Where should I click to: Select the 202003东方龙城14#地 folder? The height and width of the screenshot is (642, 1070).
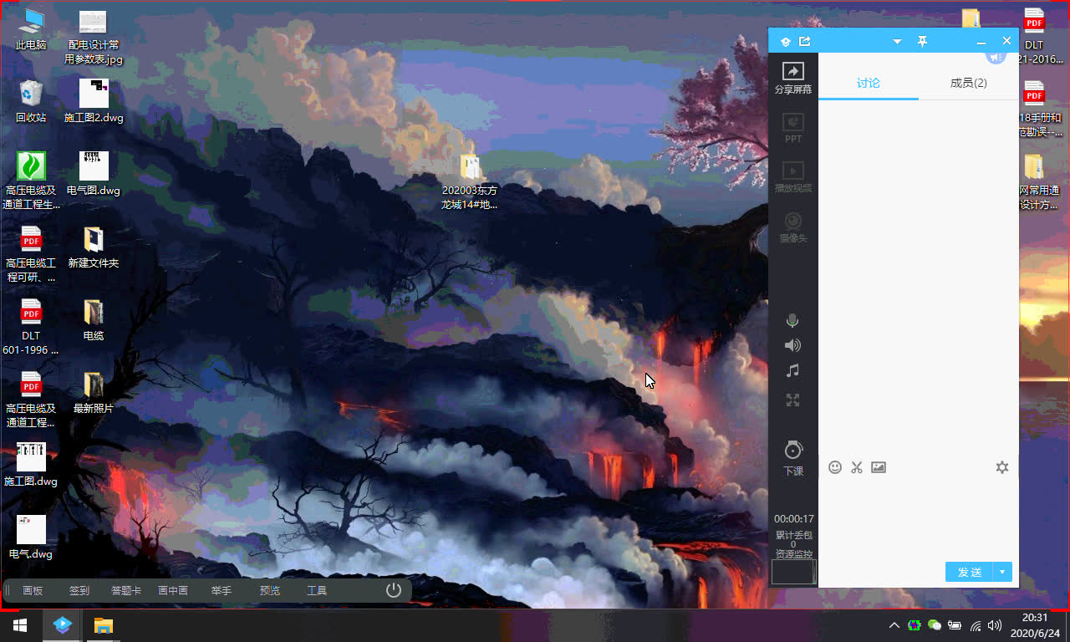point(469,181)
